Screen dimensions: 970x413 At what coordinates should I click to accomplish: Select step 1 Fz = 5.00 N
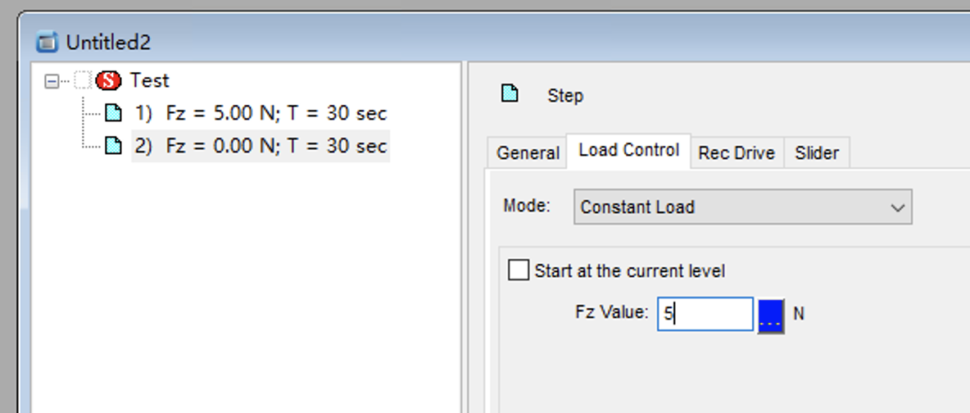point(261,113)
